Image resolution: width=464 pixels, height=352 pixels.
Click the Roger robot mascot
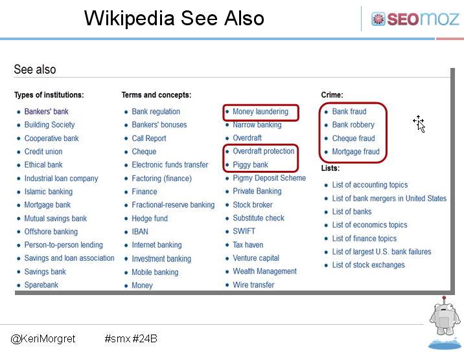point(445,317)
